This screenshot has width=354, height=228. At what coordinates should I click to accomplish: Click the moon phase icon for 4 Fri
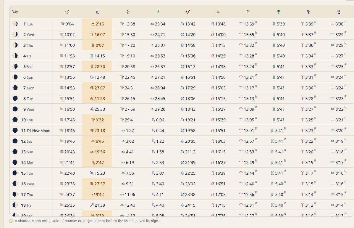click(x=15, y=56)
